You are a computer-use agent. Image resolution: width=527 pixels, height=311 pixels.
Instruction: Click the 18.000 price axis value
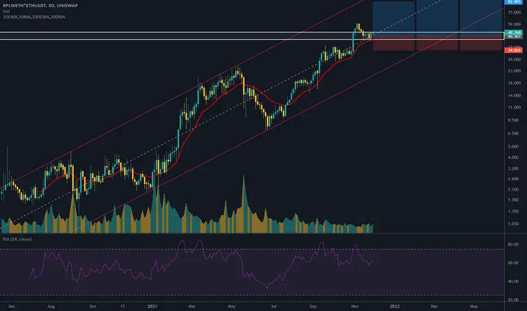[514, 83]
